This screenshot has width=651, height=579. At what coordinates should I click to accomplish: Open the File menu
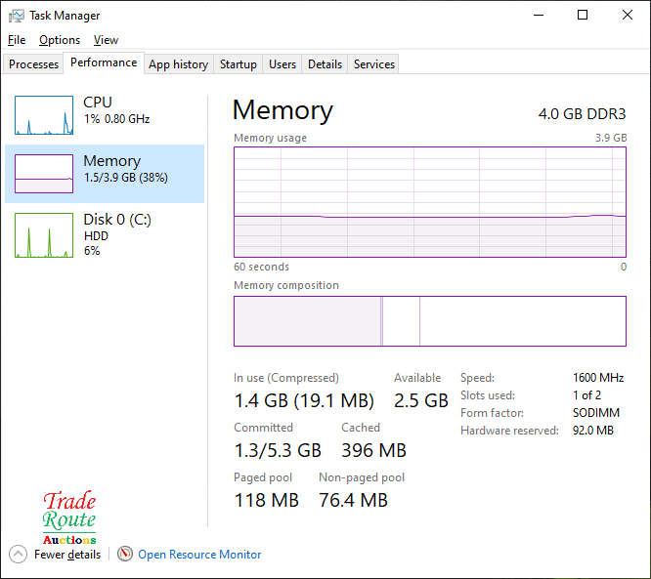pos(17,40)
